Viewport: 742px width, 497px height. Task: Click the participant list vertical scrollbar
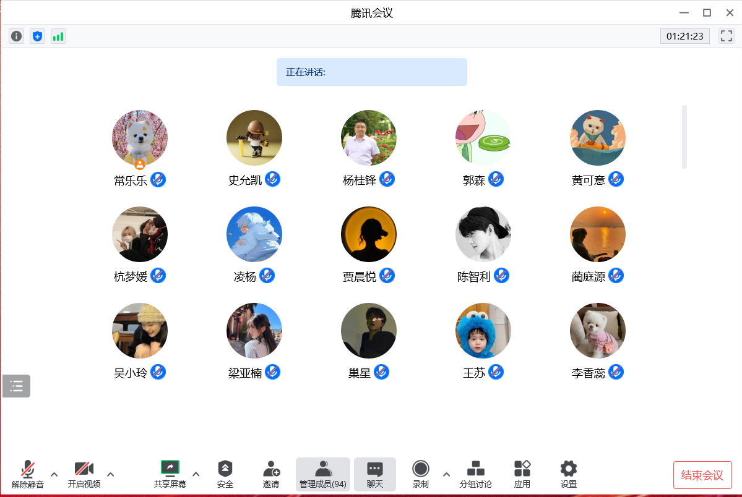pos(684,137)
